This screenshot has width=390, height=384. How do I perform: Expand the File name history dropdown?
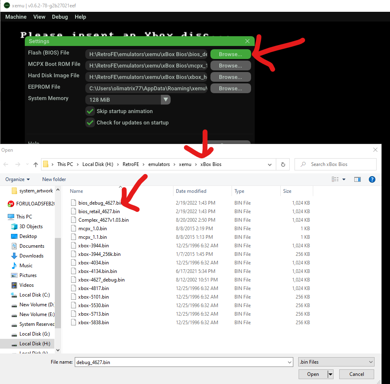click(290, 362)
